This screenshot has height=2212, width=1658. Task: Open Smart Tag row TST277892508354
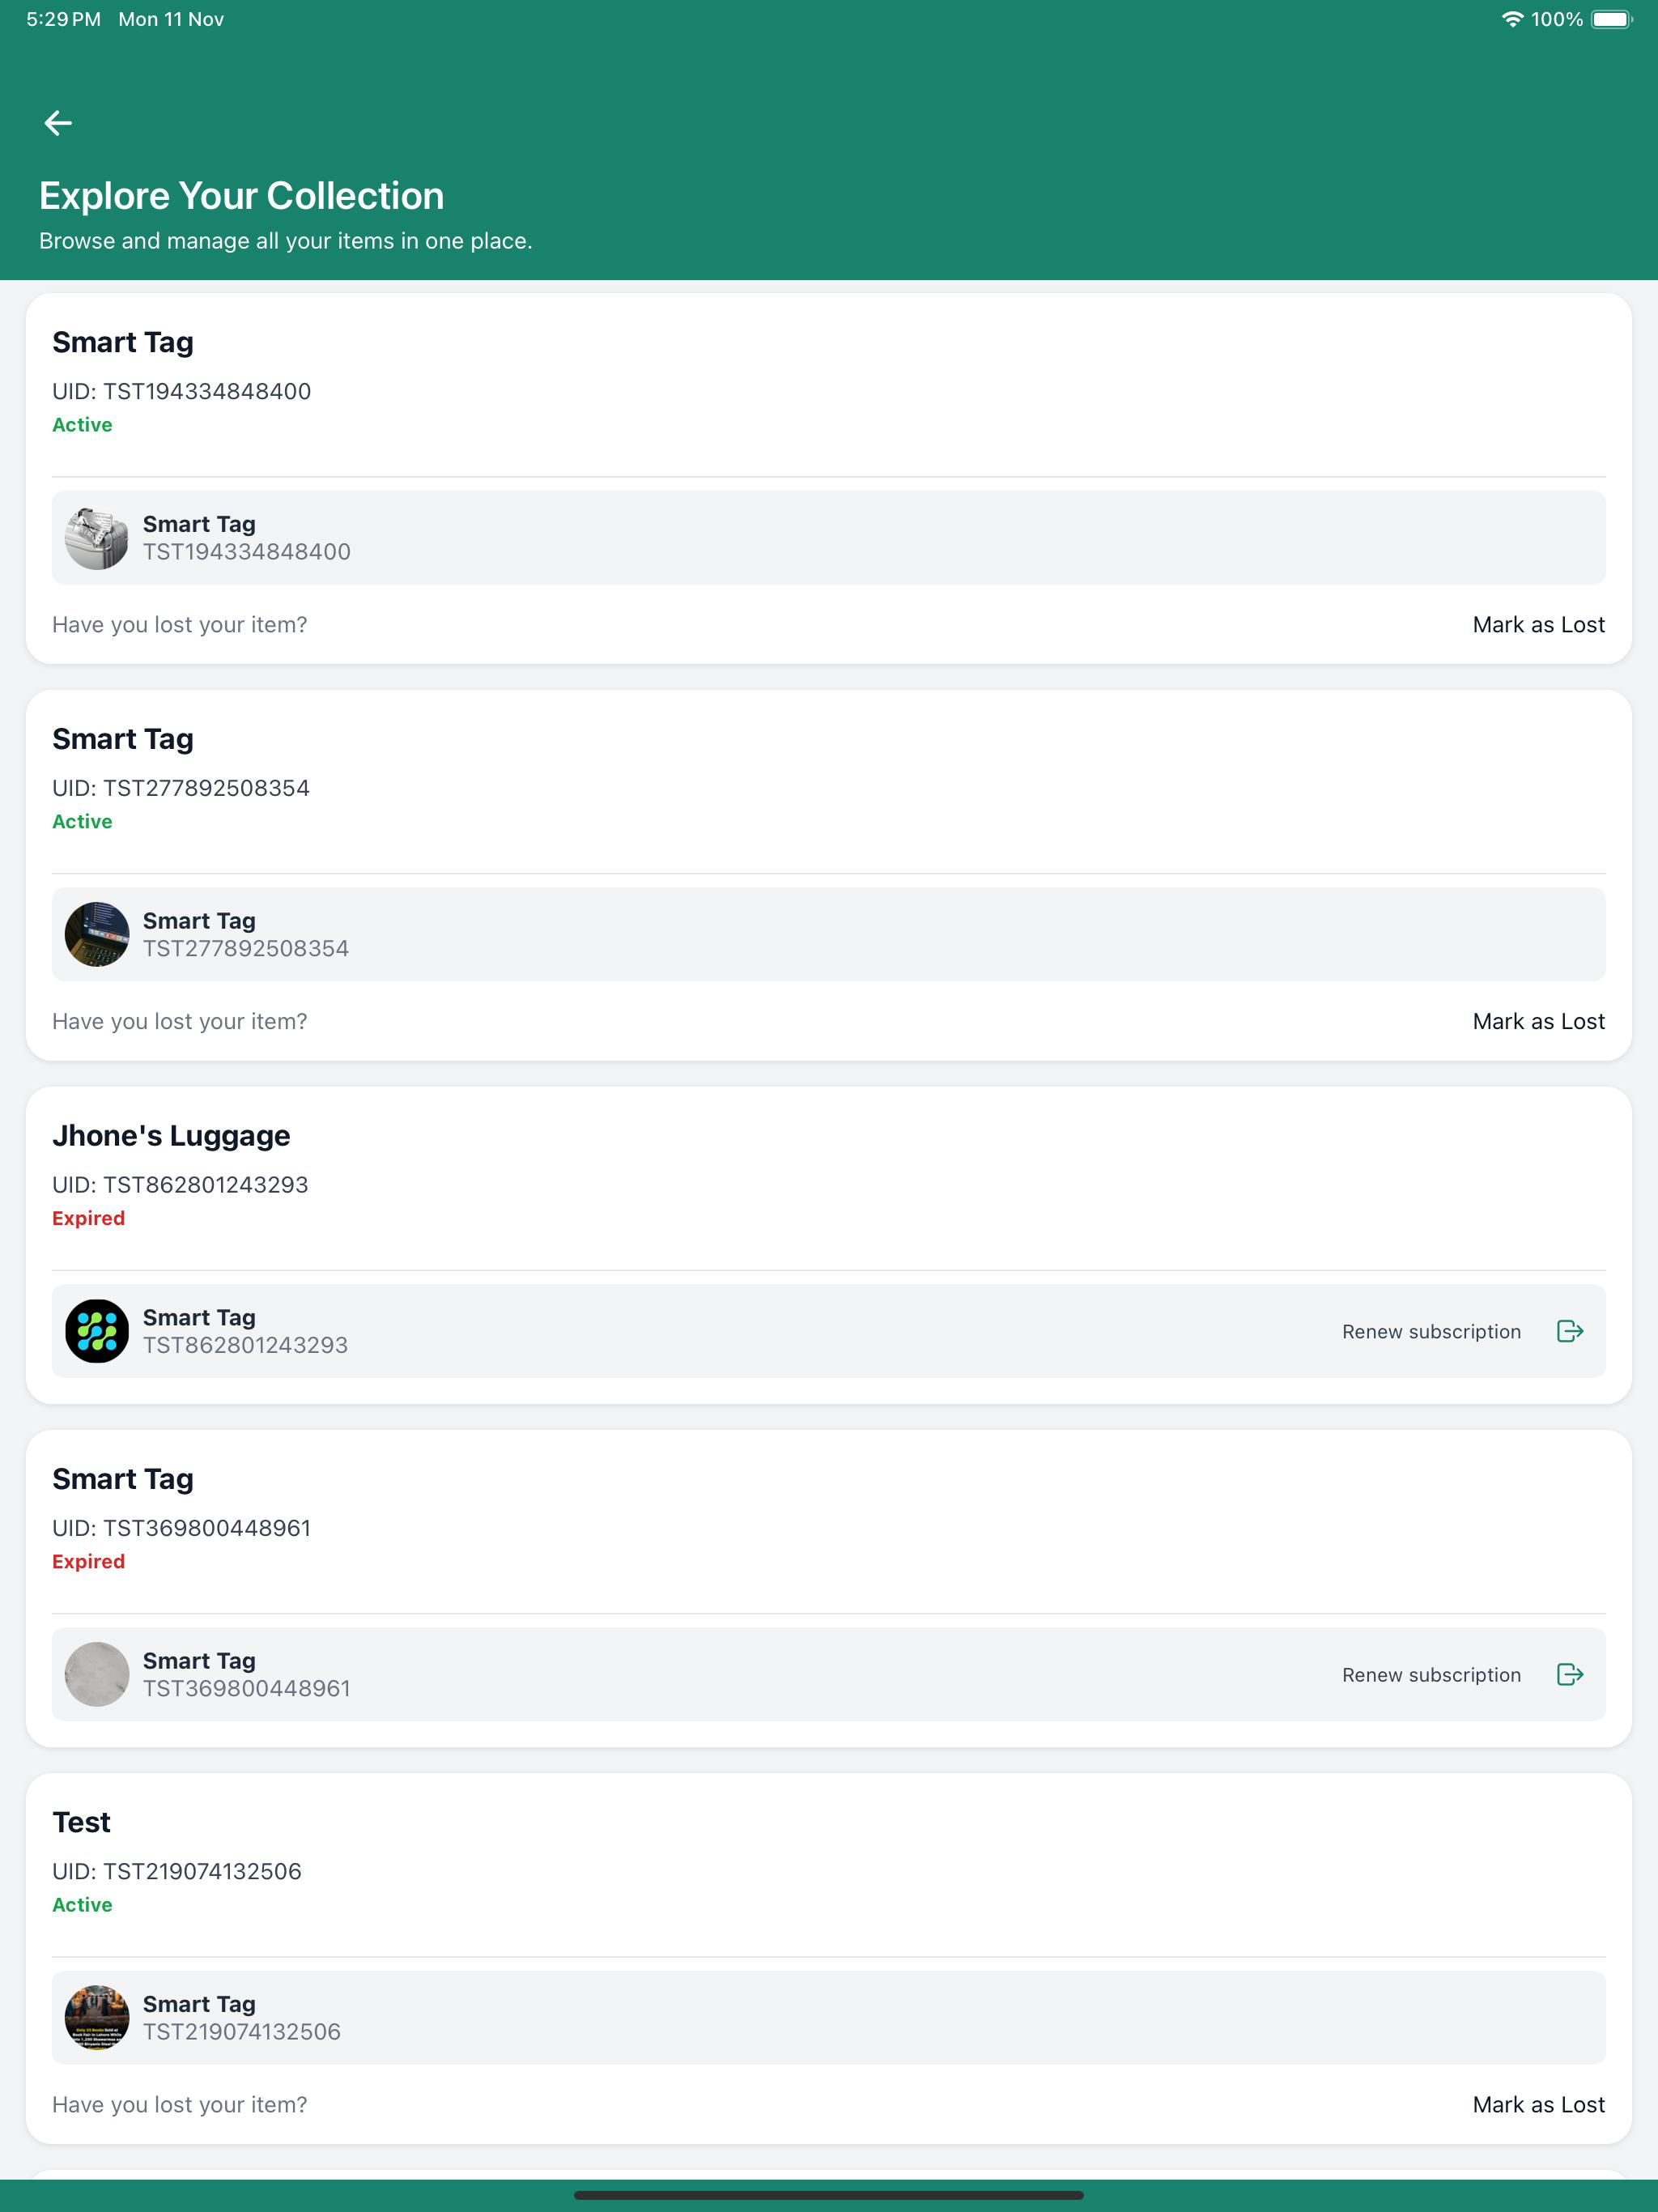point(829,934)
